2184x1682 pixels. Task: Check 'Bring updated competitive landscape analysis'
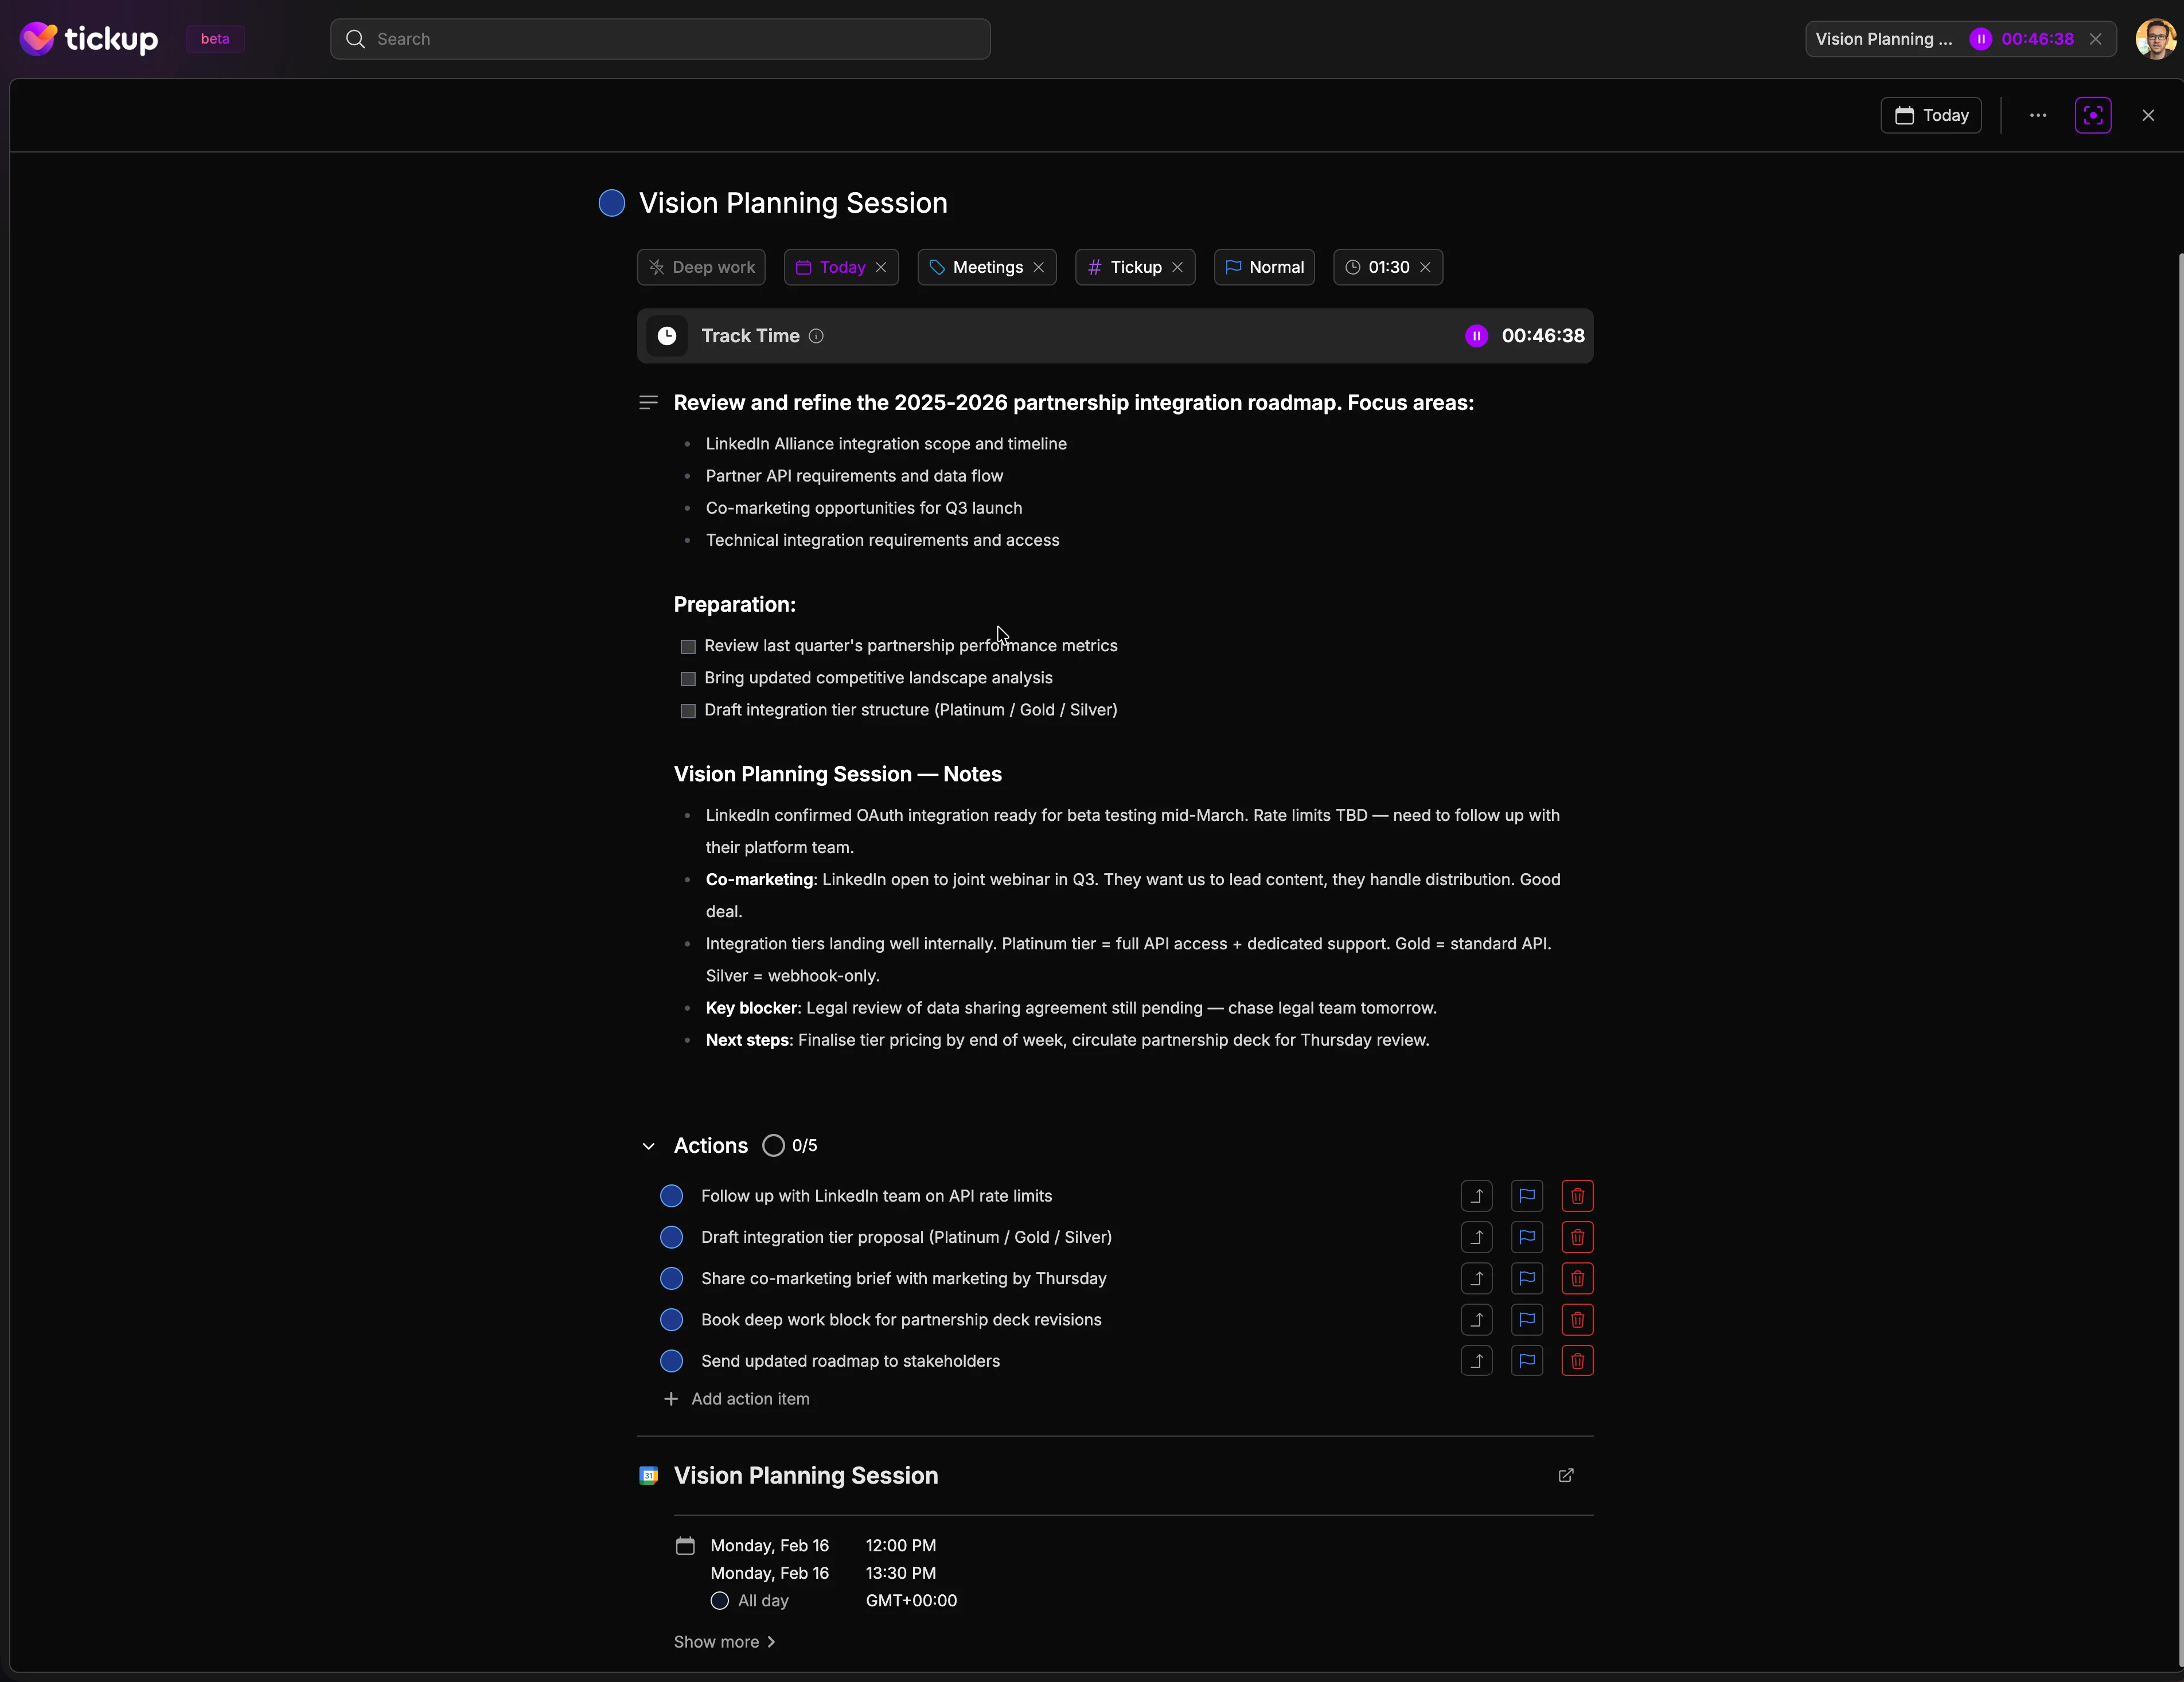687,679
